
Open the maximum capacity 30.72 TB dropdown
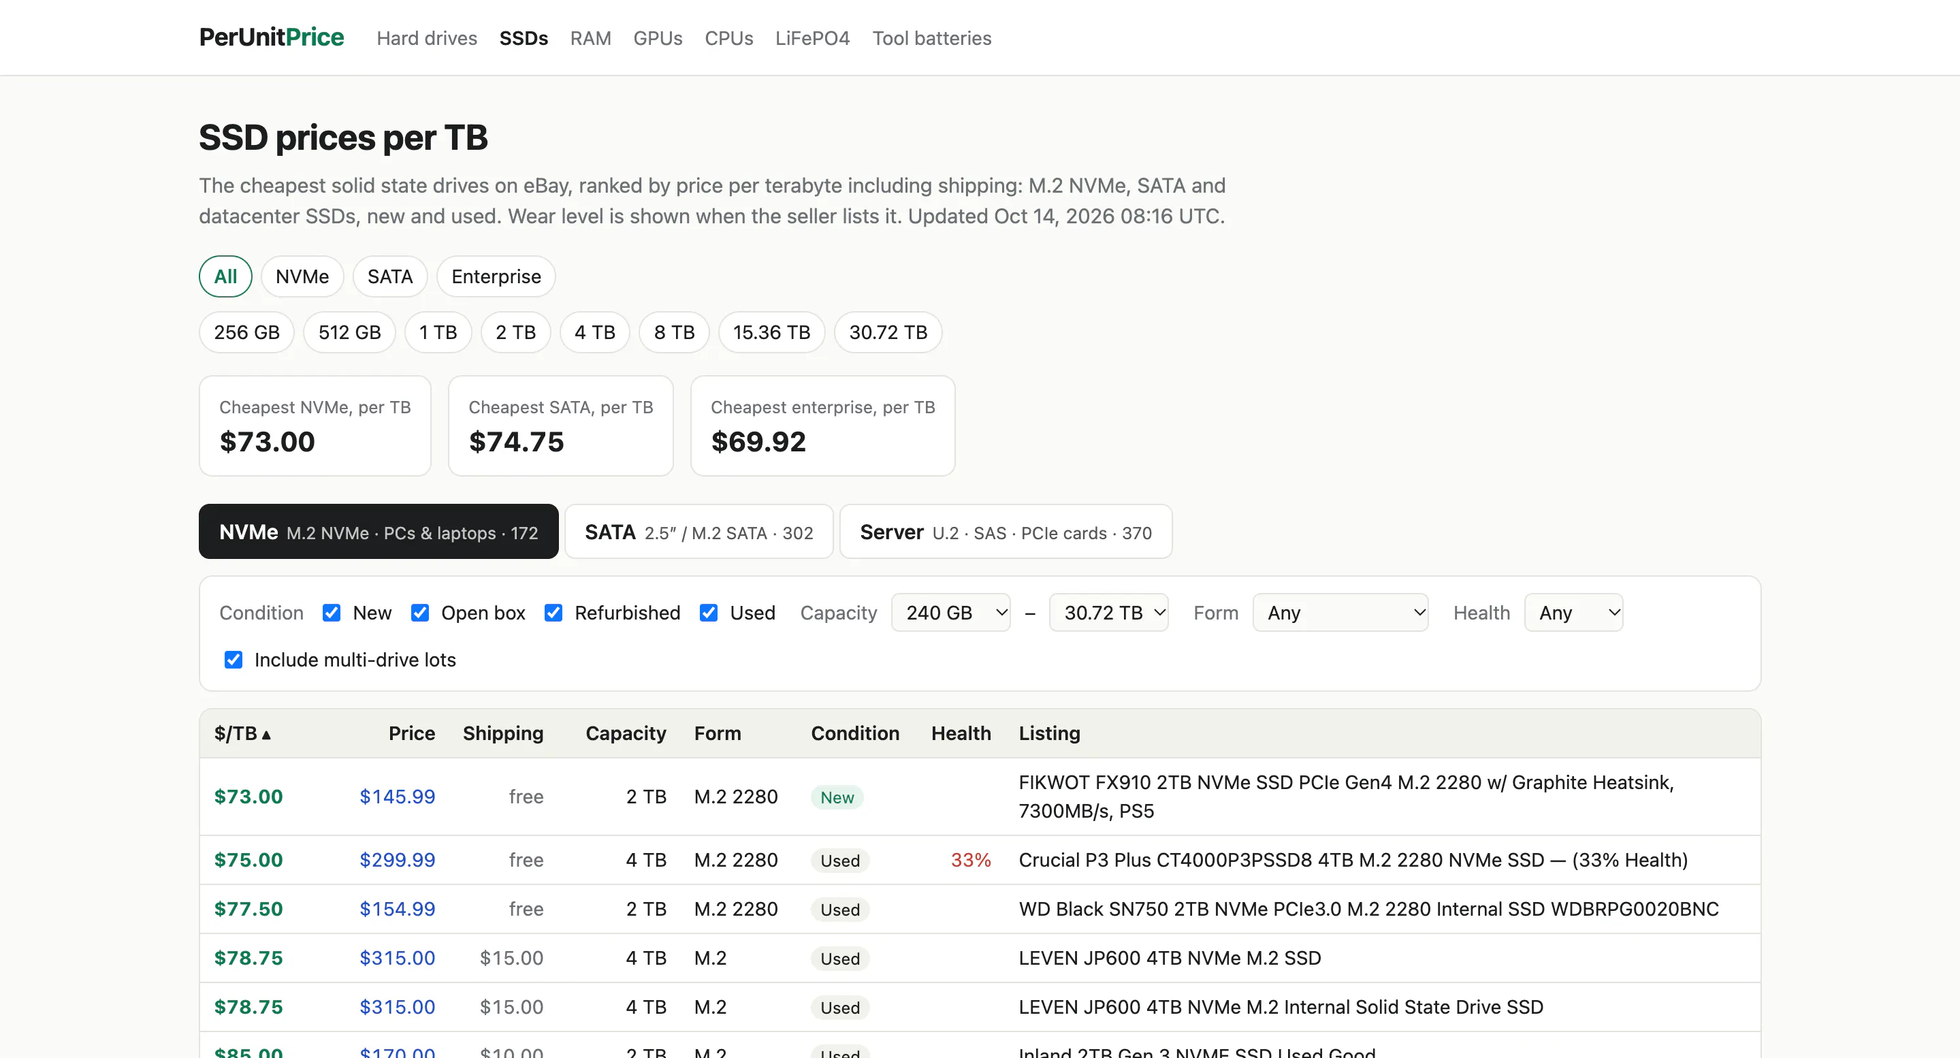point(1108,613)
